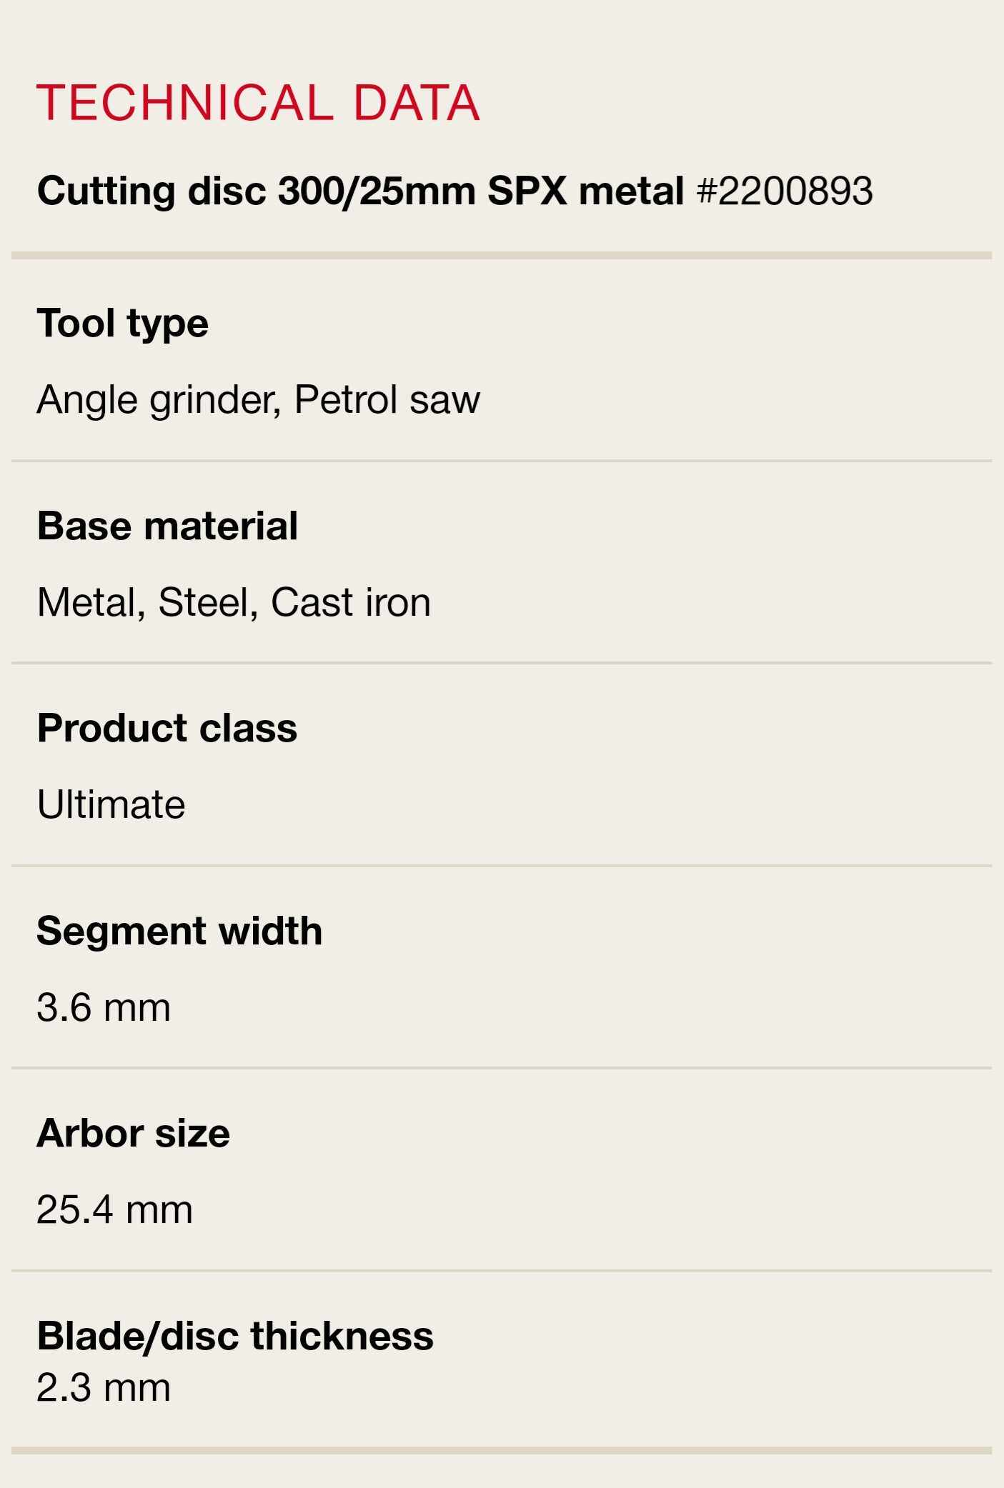Click the word Petrol saw in tool type
The height and width of the screenshot is (1488, 1004).
coord(387,399)
